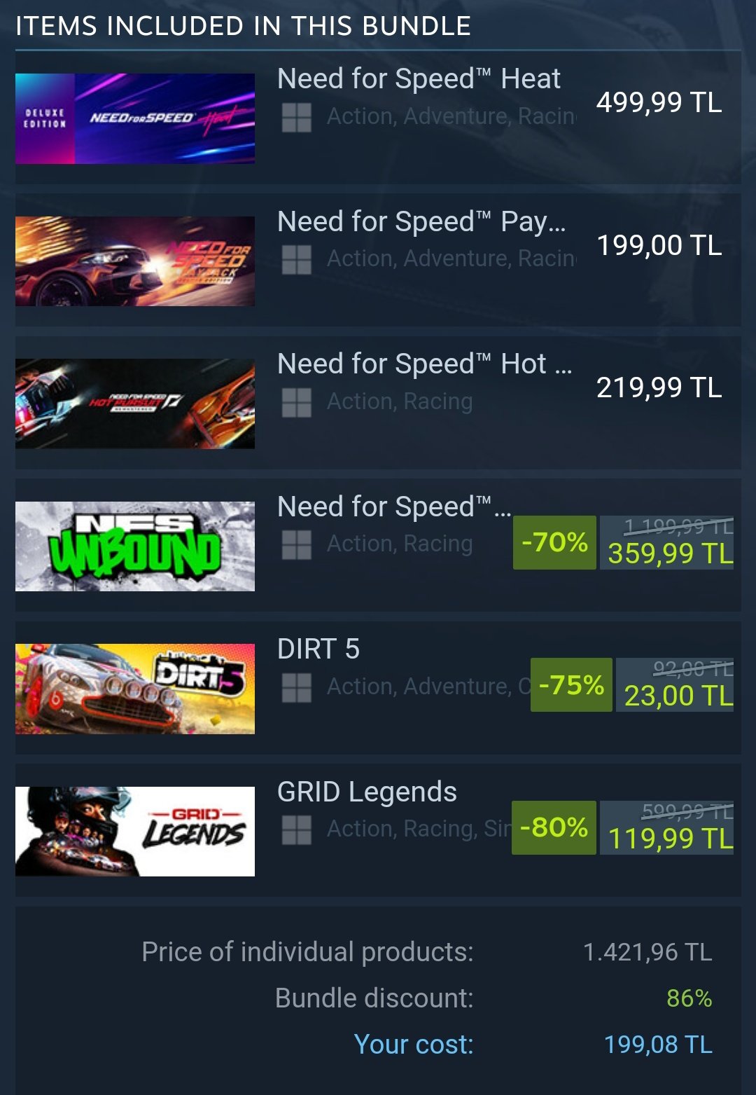
Task: Click Windows icon under Need for Speed Heat
Action: point(296,118)
